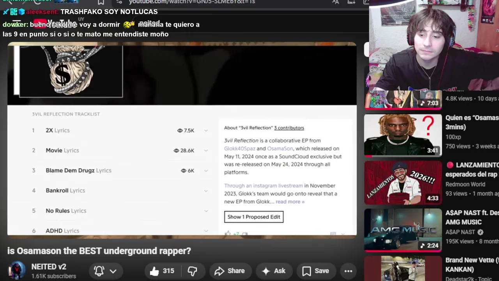
Task: Expand subscription options chevron beside bell
Action: [x=113, y=271]
